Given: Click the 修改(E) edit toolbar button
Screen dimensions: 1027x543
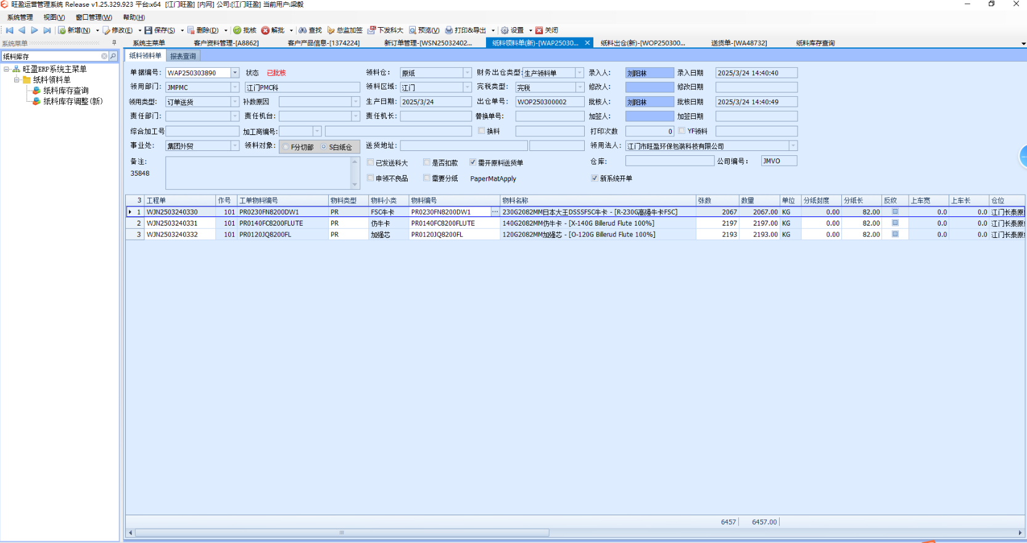Looking at the screenshot, I should (117, 30).
